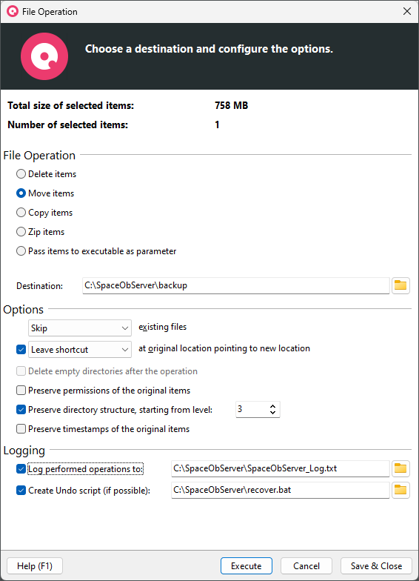Click Save & Close button
419x581 pixels.
[376, 566]
